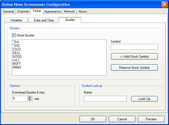Viewport: 169px width, 125px height.
Task: Confirm settings with the OK button
Action: point(93,119)
